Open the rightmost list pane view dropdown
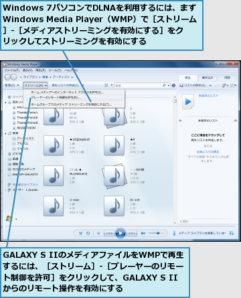Screen dimensions: 241x298 pyautogui.click(x=233, y=85)
